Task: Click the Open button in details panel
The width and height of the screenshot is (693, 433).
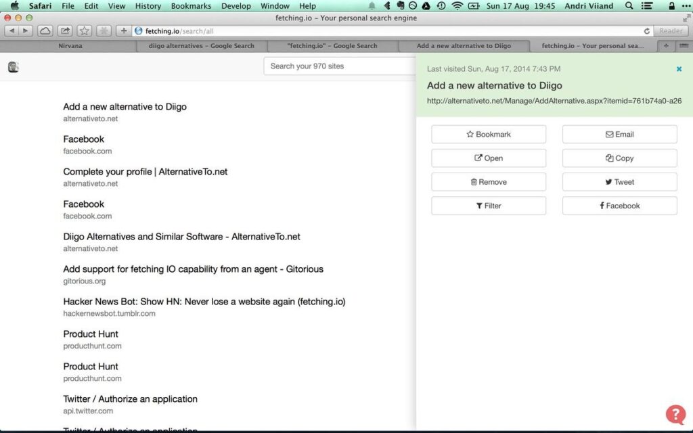Action: (489, 158)
